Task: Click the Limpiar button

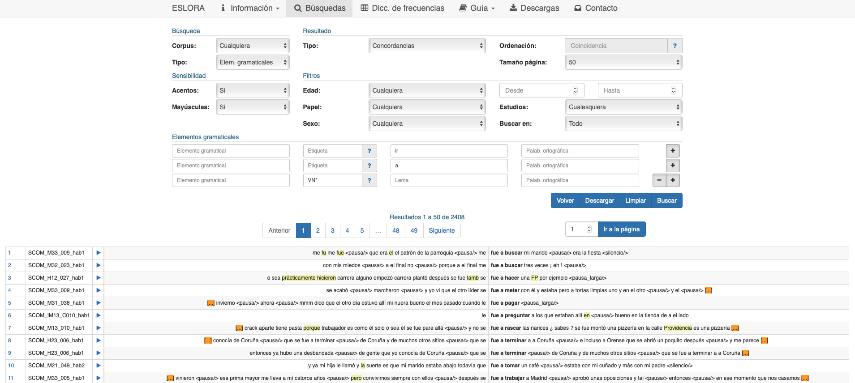Action: pyautogui.click(x=635, y=200)
